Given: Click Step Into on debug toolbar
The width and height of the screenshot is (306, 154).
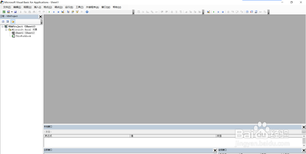Looking at the screenshot, I should [x=233, y=12].
